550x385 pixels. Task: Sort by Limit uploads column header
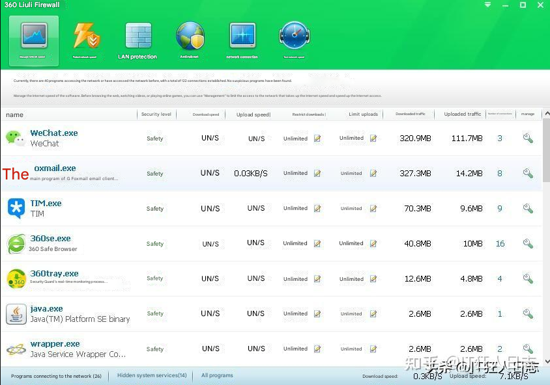(x=364, y=114)
